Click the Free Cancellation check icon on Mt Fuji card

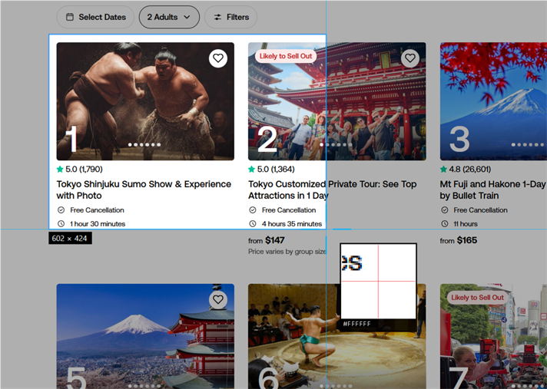(445, 210)
